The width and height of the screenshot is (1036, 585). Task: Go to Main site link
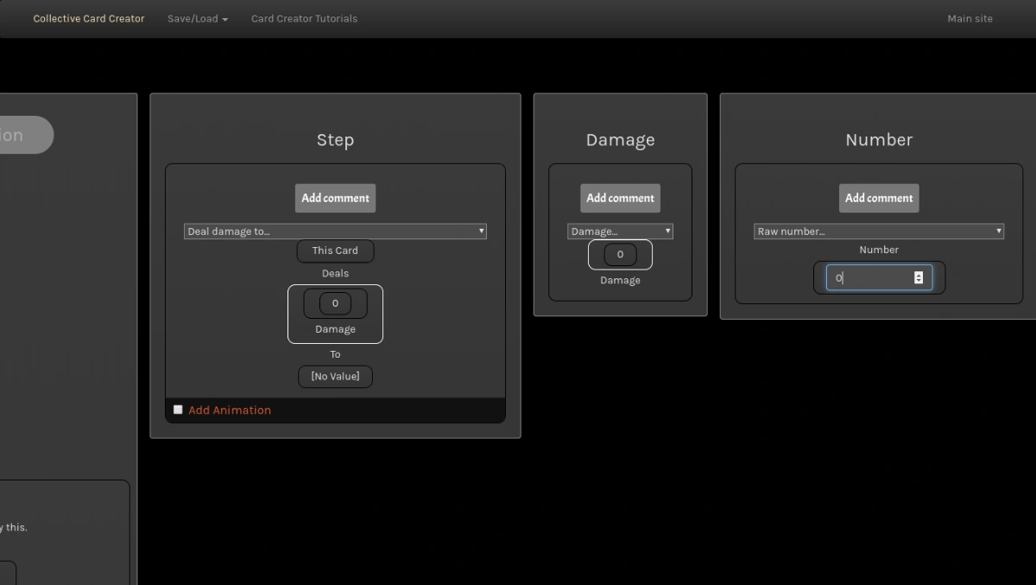[x=970, y=18]
